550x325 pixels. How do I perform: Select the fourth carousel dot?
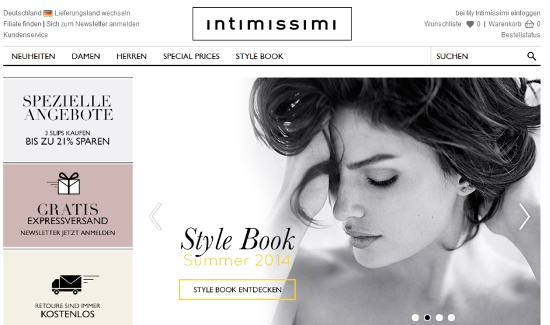(x=451, y=317)
